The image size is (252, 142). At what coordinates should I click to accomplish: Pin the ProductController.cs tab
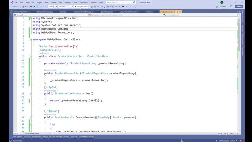tap(177, 12)
